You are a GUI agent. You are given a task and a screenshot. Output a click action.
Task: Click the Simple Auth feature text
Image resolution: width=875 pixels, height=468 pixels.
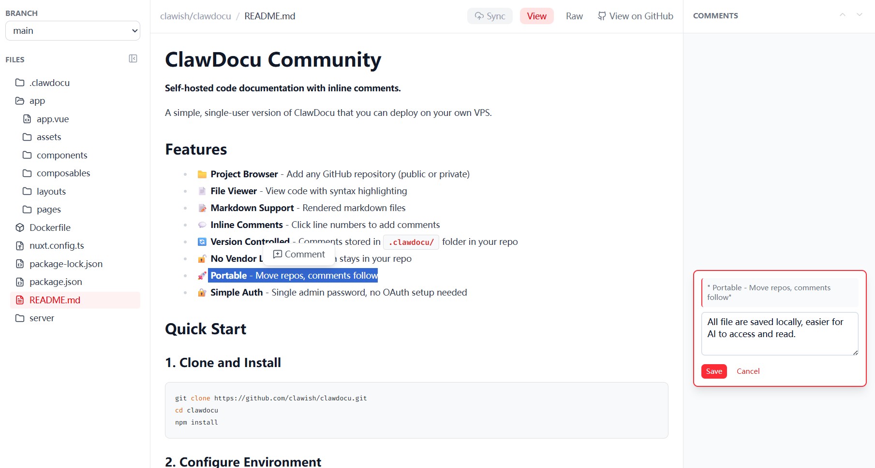coord(339,292)
